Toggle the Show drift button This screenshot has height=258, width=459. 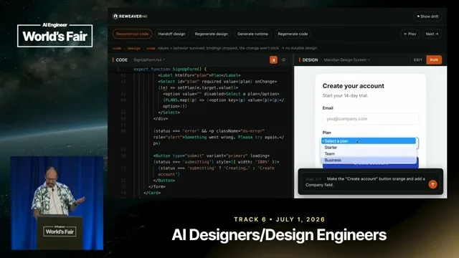(427, 16)
